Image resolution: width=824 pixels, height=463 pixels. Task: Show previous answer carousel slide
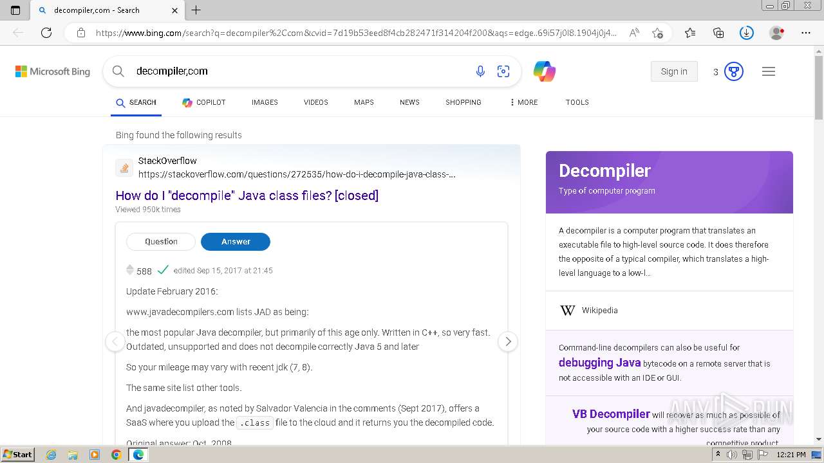(x=115, y=341)
